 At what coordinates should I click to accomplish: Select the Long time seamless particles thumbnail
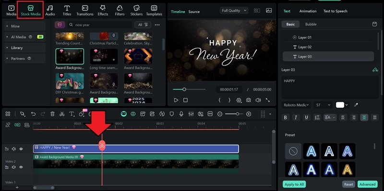[104, 56]
